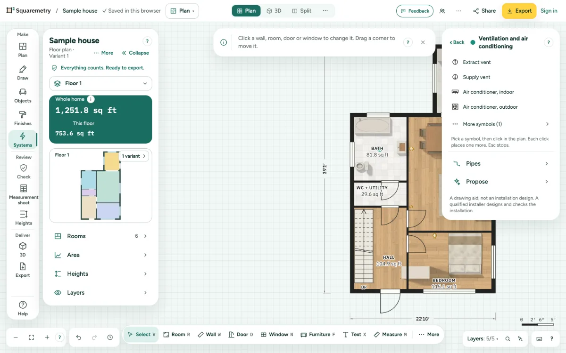Screen dimensions: 566x353
Task: Collapse the Sample house panel
Action: tap(135, 53)
